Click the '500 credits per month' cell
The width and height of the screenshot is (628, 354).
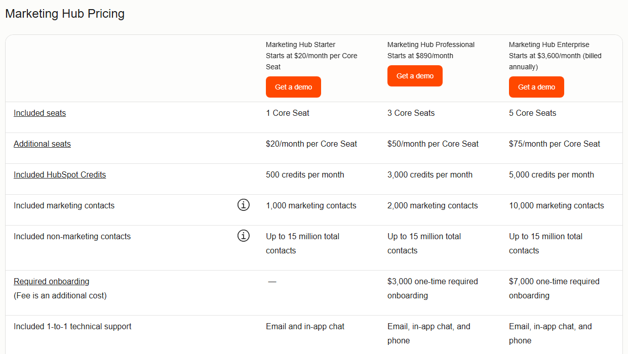(305, 175)
